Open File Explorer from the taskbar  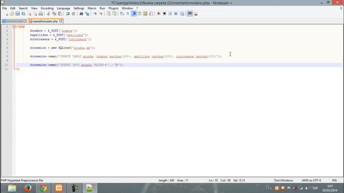tap(12, 188)
